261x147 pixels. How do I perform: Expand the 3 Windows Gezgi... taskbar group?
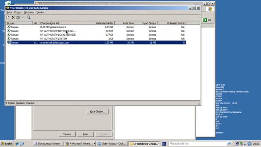pyautogui.click(x=144, y=143)
